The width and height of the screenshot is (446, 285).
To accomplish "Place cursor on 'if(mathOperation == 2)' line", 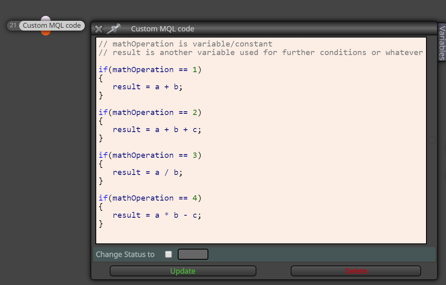I will pos(150,113).
